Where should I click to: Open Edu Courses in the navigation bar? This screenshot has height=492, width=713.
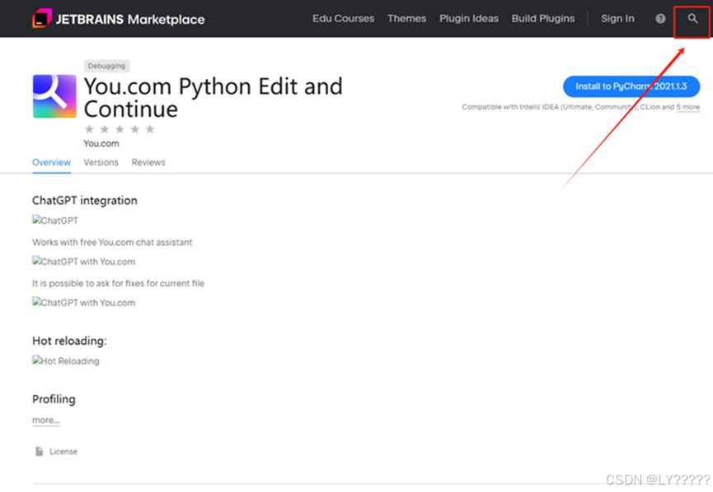click(344, 19)
